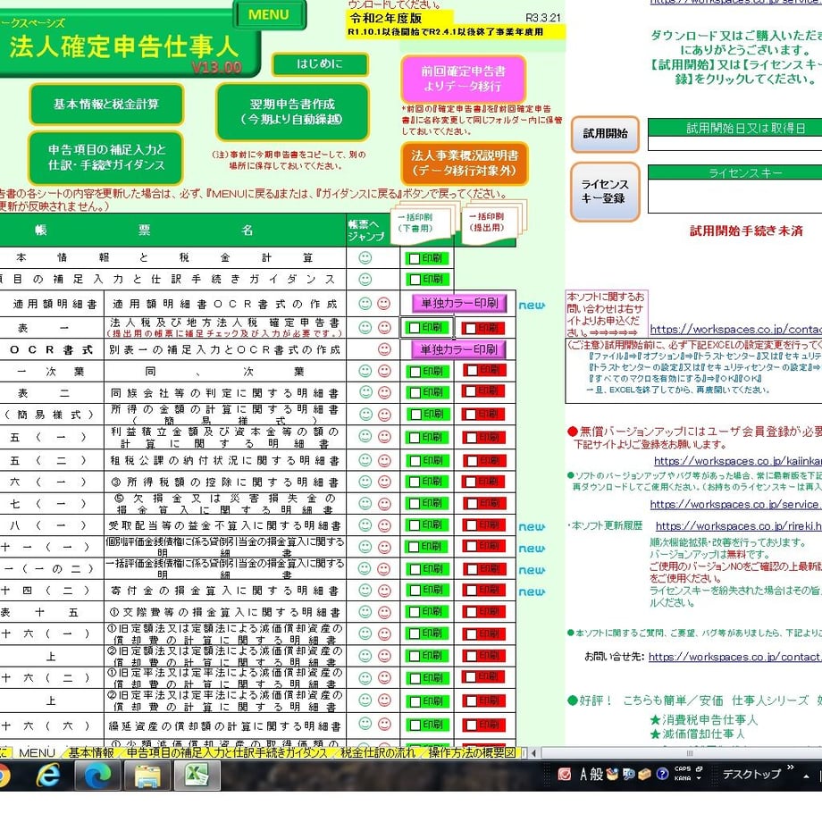Click green smiley for 租税公課の納付状況 row
Image resolution: width=822 pixels, height=822 pixels.
click(x=365, y=460)
